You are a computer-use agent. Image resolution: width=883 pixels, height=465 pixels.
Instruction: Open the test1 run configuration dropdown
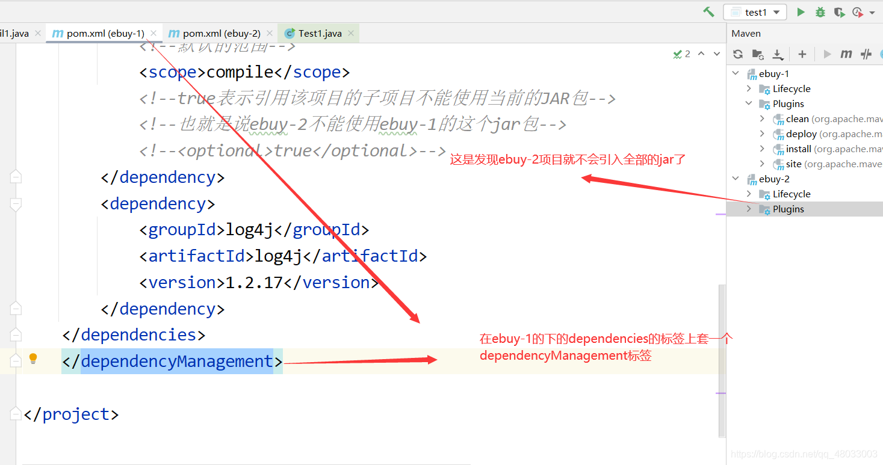[755, 12]
